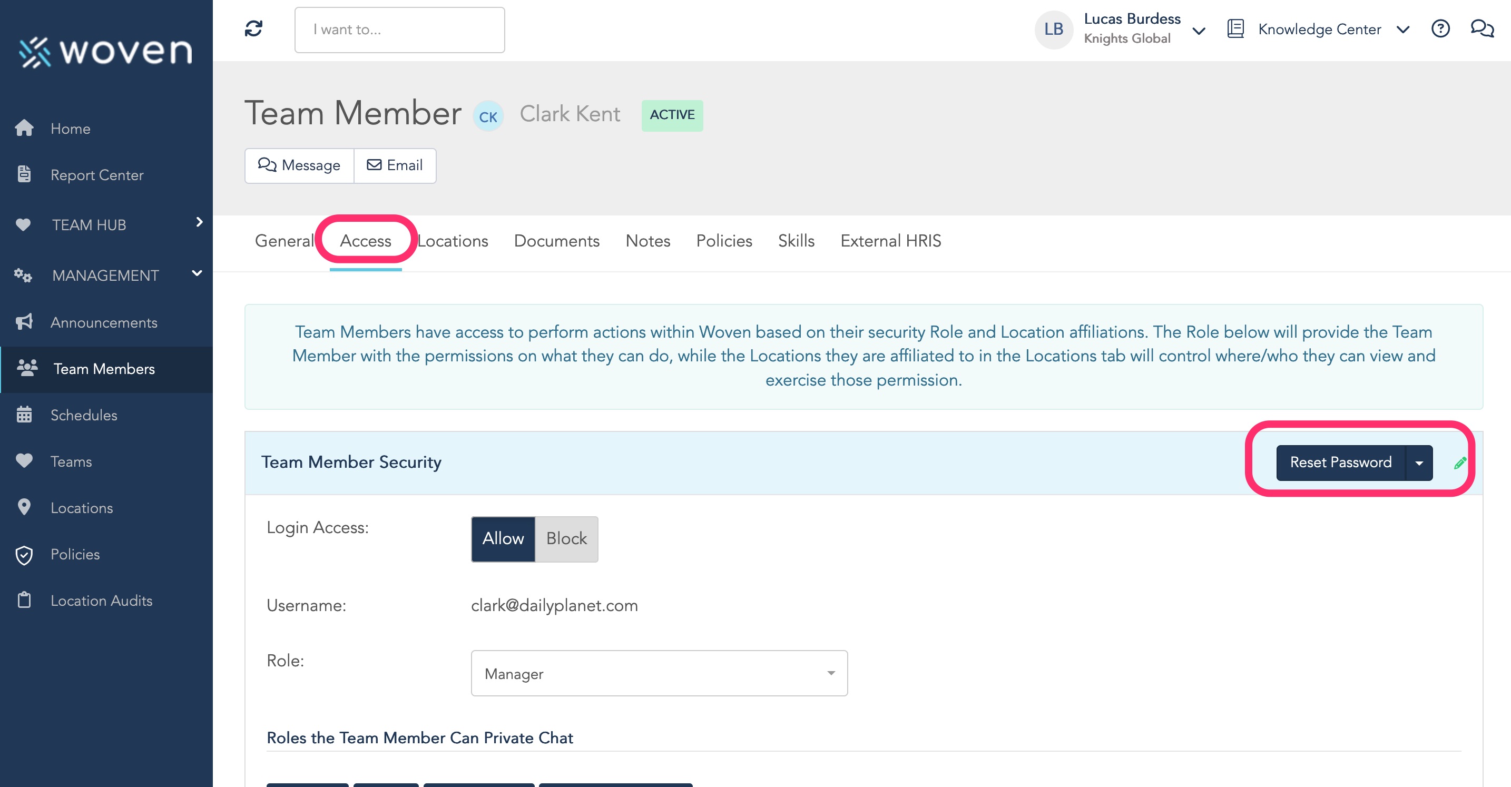Click the Message button

coord(299,165)
